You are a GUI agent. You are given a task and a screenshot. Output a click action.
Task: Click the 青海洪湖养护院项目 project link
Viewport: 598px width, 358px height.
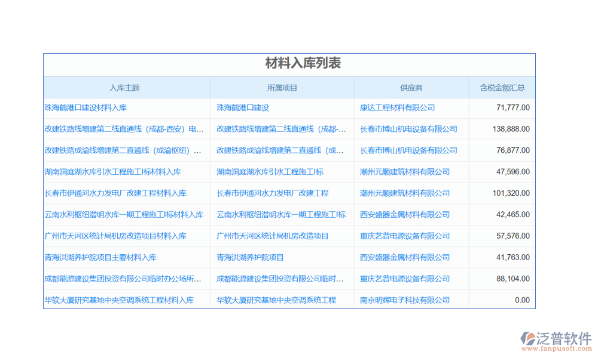(250, 258)
